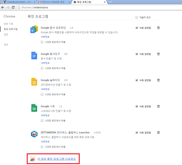Click the ZETTAMEDIA 피디박스 Launcher title

pos(65,133)
